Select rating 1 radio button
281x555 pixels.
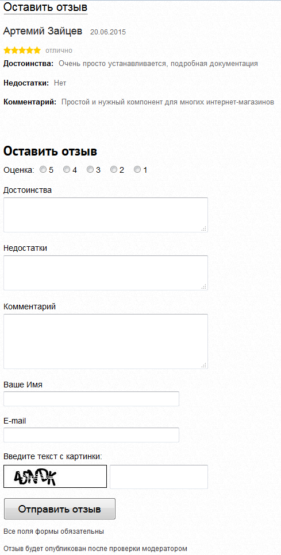(x=137, y=170)
